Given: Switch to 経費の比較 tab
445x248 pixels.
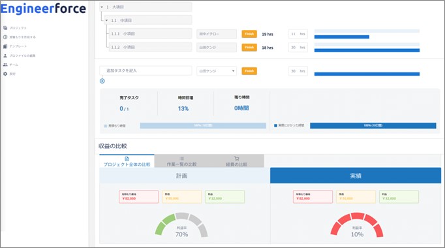Looking at the screenshot, I should click(236, 161).
